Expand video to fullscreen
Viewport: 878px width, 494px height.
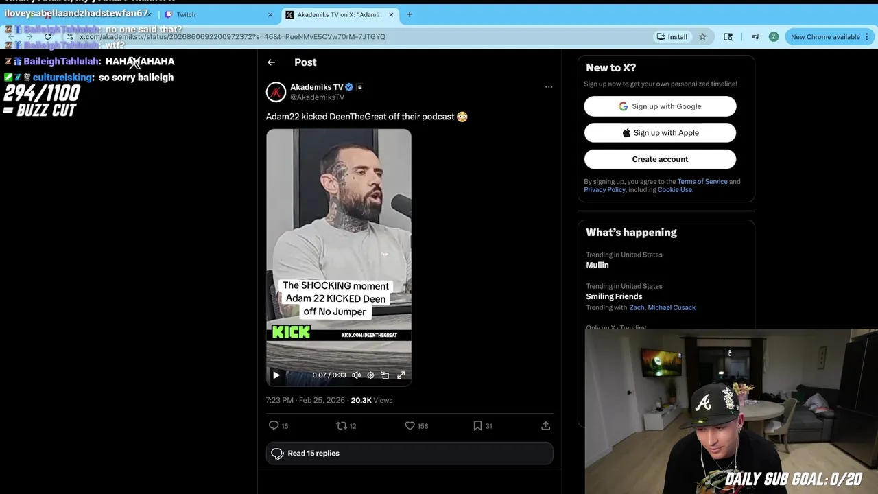[401, 375]
